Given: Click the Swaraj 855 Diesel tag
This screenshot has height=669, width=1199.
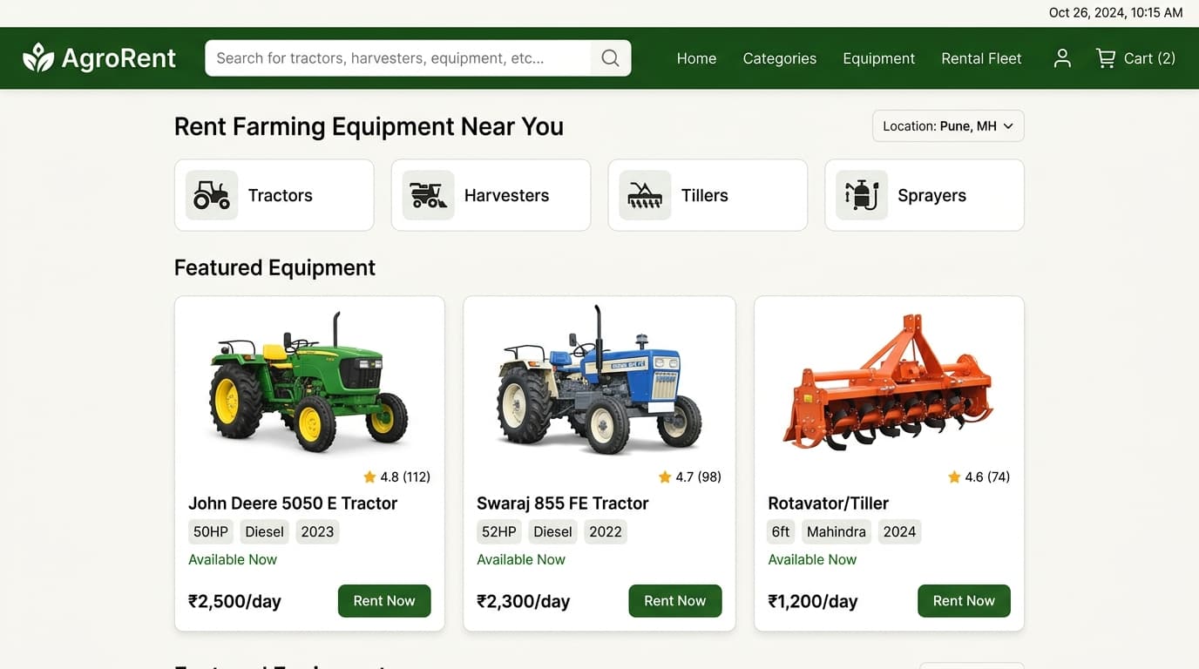Looking at the screenshot, I should [552, 531].
